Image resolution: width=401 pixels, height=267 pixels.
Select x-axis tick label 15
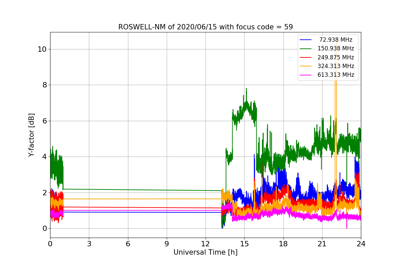pos(244,244)
